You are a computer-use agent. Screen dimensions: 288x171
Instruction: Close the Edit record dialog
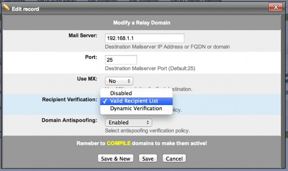click(275, 7)
